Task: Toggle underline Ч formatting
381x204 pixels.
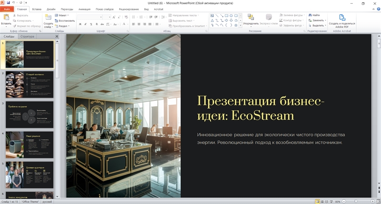Action: click(91, 24)
